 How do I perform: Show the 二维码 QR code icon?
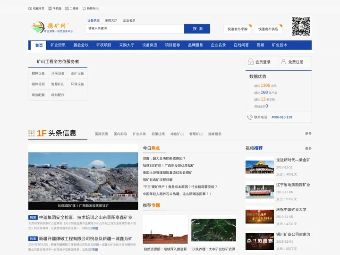[x=67, y=8]
